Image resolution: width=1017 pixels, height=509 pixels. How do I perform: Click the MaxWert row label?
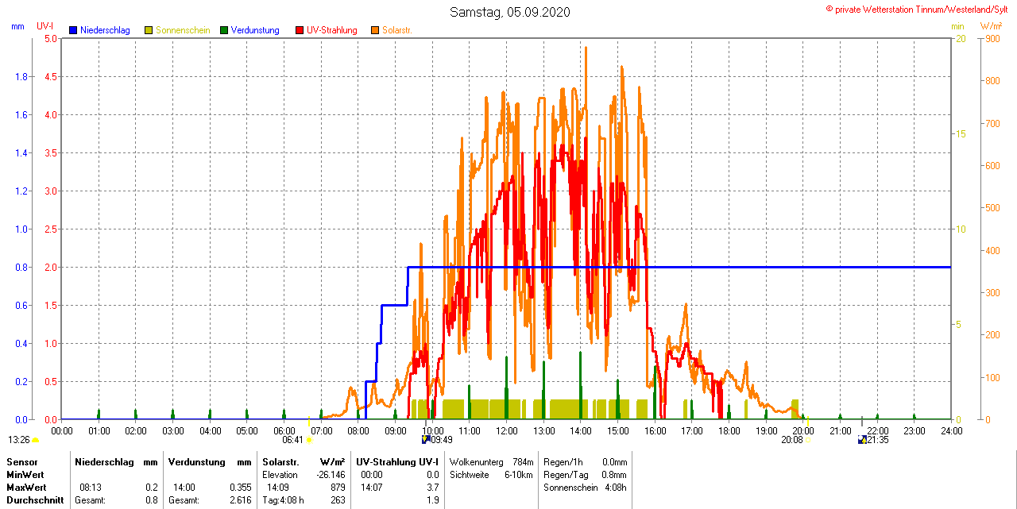(26, 487)
